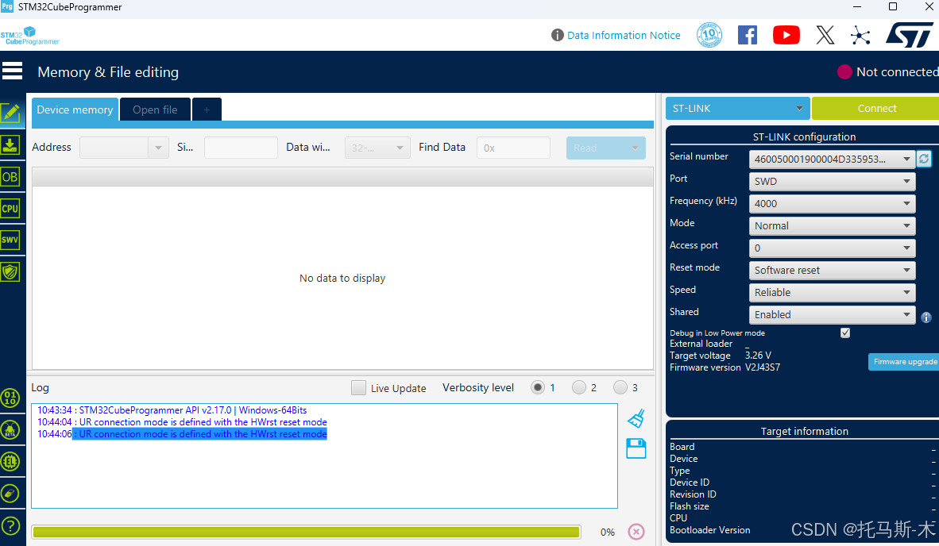The image size is (939, 546).
Task: Open the Speed Reliable dropdown
Action: click(832, 292)
